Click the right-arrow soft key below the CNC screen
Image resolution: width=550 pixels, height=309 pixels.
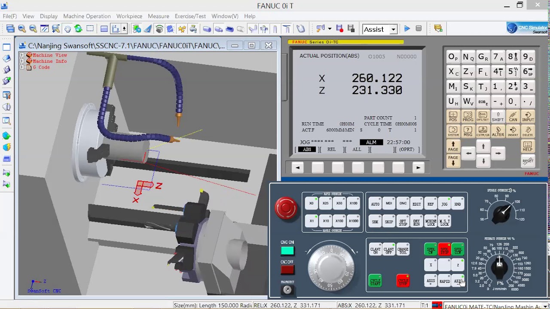(x=418, y=168)
